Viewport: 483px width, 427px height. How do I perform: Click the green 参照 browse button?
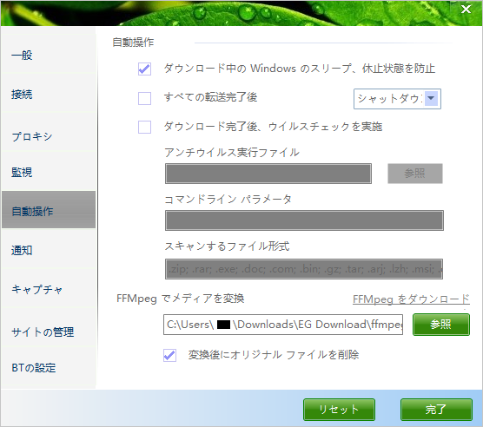[x=441, y=325]
